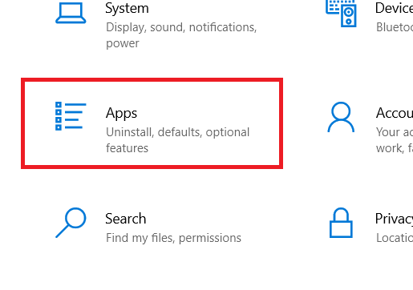
Task: Open the System laptop icon
Action: click(71, 13)
